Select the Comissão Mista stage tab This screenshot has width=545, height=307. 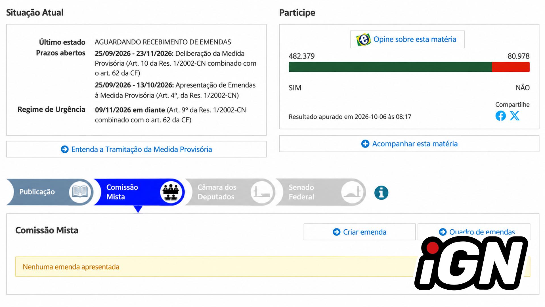click(x=139, y=192)
